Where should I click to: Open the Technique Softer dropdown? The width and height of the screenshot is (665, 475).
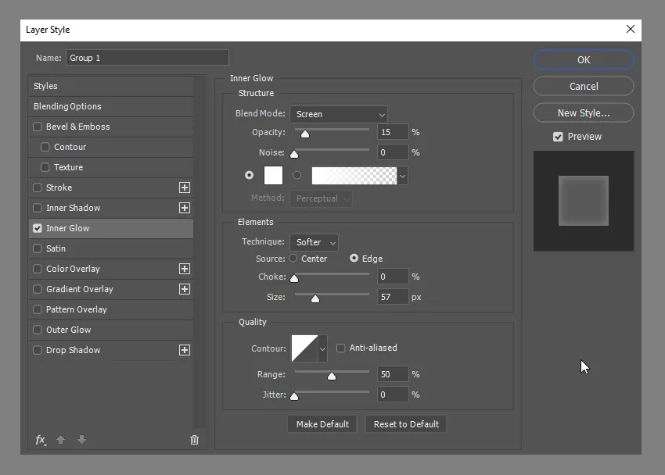coord(314,242)
